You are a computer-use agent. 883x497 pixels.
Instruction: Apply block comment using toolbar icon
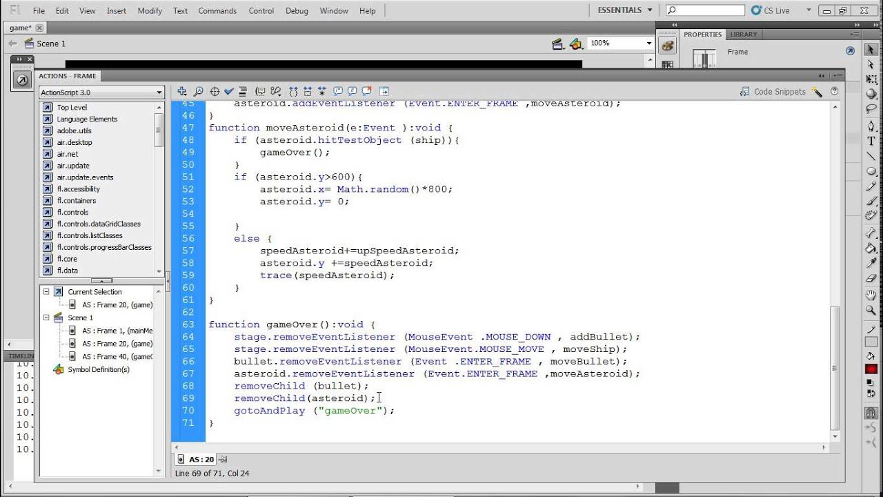338,91
